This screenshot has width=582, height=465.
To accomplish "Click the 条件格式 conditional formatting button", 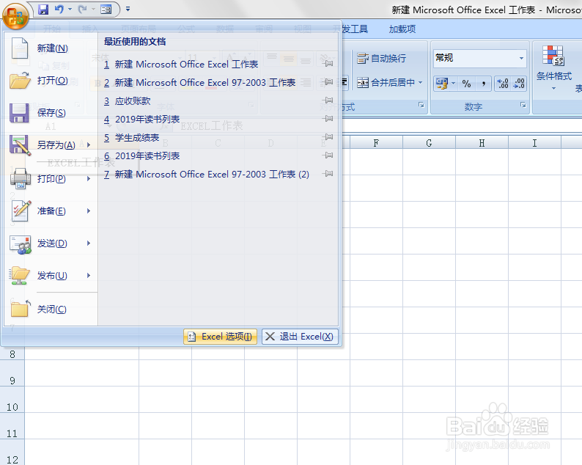I will (554, 67).
